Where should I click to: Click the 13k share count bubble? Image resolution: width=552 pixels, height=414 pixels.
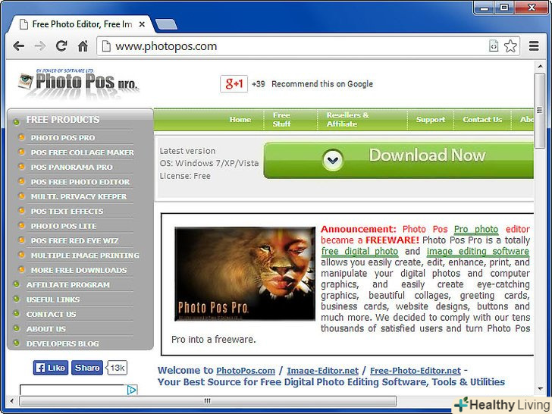click(118, 368)
